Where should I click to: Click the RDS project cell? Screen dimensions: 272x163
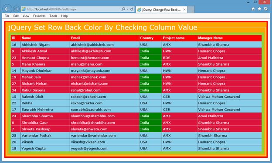(x=179, y=58)
